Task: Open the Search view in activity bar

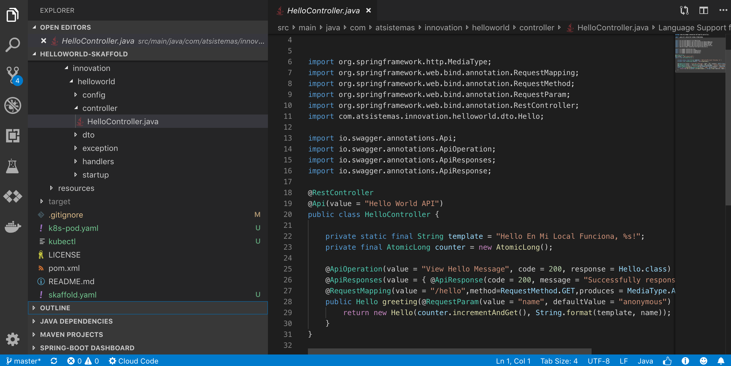Action: (x=13, y=45)
